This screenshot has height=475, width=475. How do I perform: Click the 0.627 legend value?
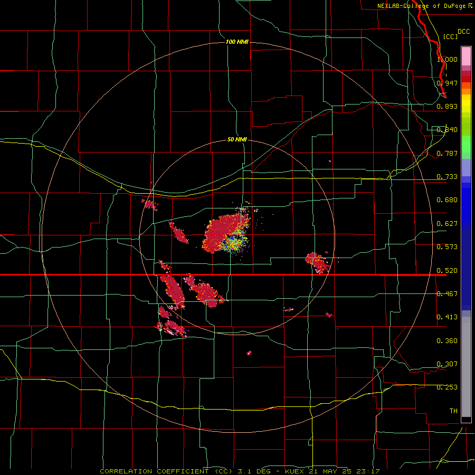(447, 224)
